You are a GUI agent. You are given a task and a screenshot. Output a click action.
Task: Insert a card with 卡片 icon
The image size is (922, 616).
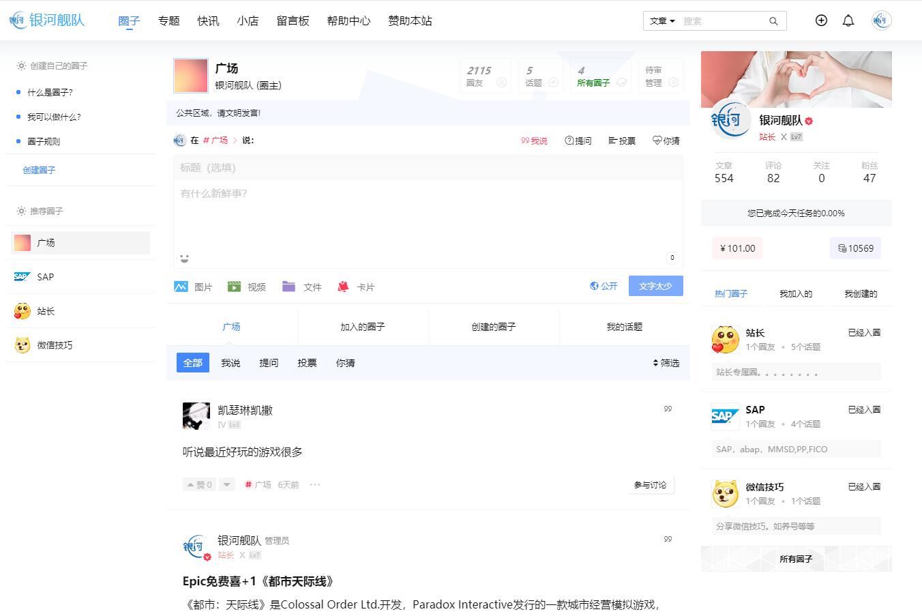tap(355, 287)
